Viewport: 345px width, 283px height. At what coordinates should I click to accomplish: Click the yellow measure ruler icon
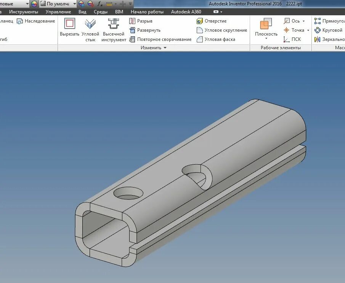click(109, 4)
